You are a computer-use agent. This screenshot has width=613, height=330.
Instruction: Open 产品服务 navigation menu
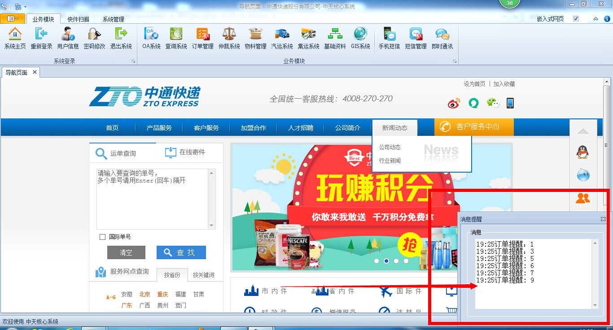pyautogui.click(x=159, y=128)
